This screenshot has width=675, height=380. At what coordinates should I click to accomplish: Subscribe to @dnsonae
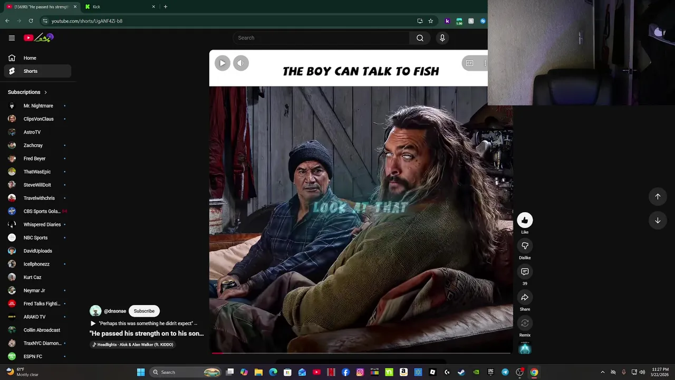coord(144,311)
